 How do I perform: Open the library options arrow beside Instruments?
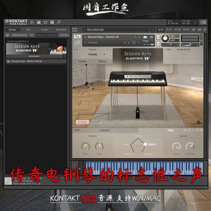click(64, 56)
